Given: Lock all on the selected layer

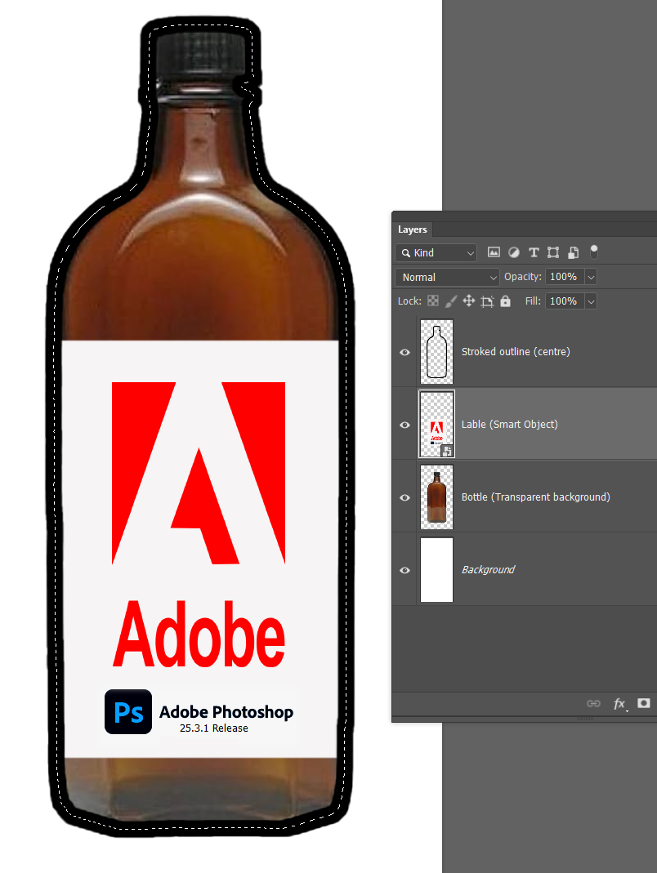Looking at the screenshot, I should pos(505,301).
